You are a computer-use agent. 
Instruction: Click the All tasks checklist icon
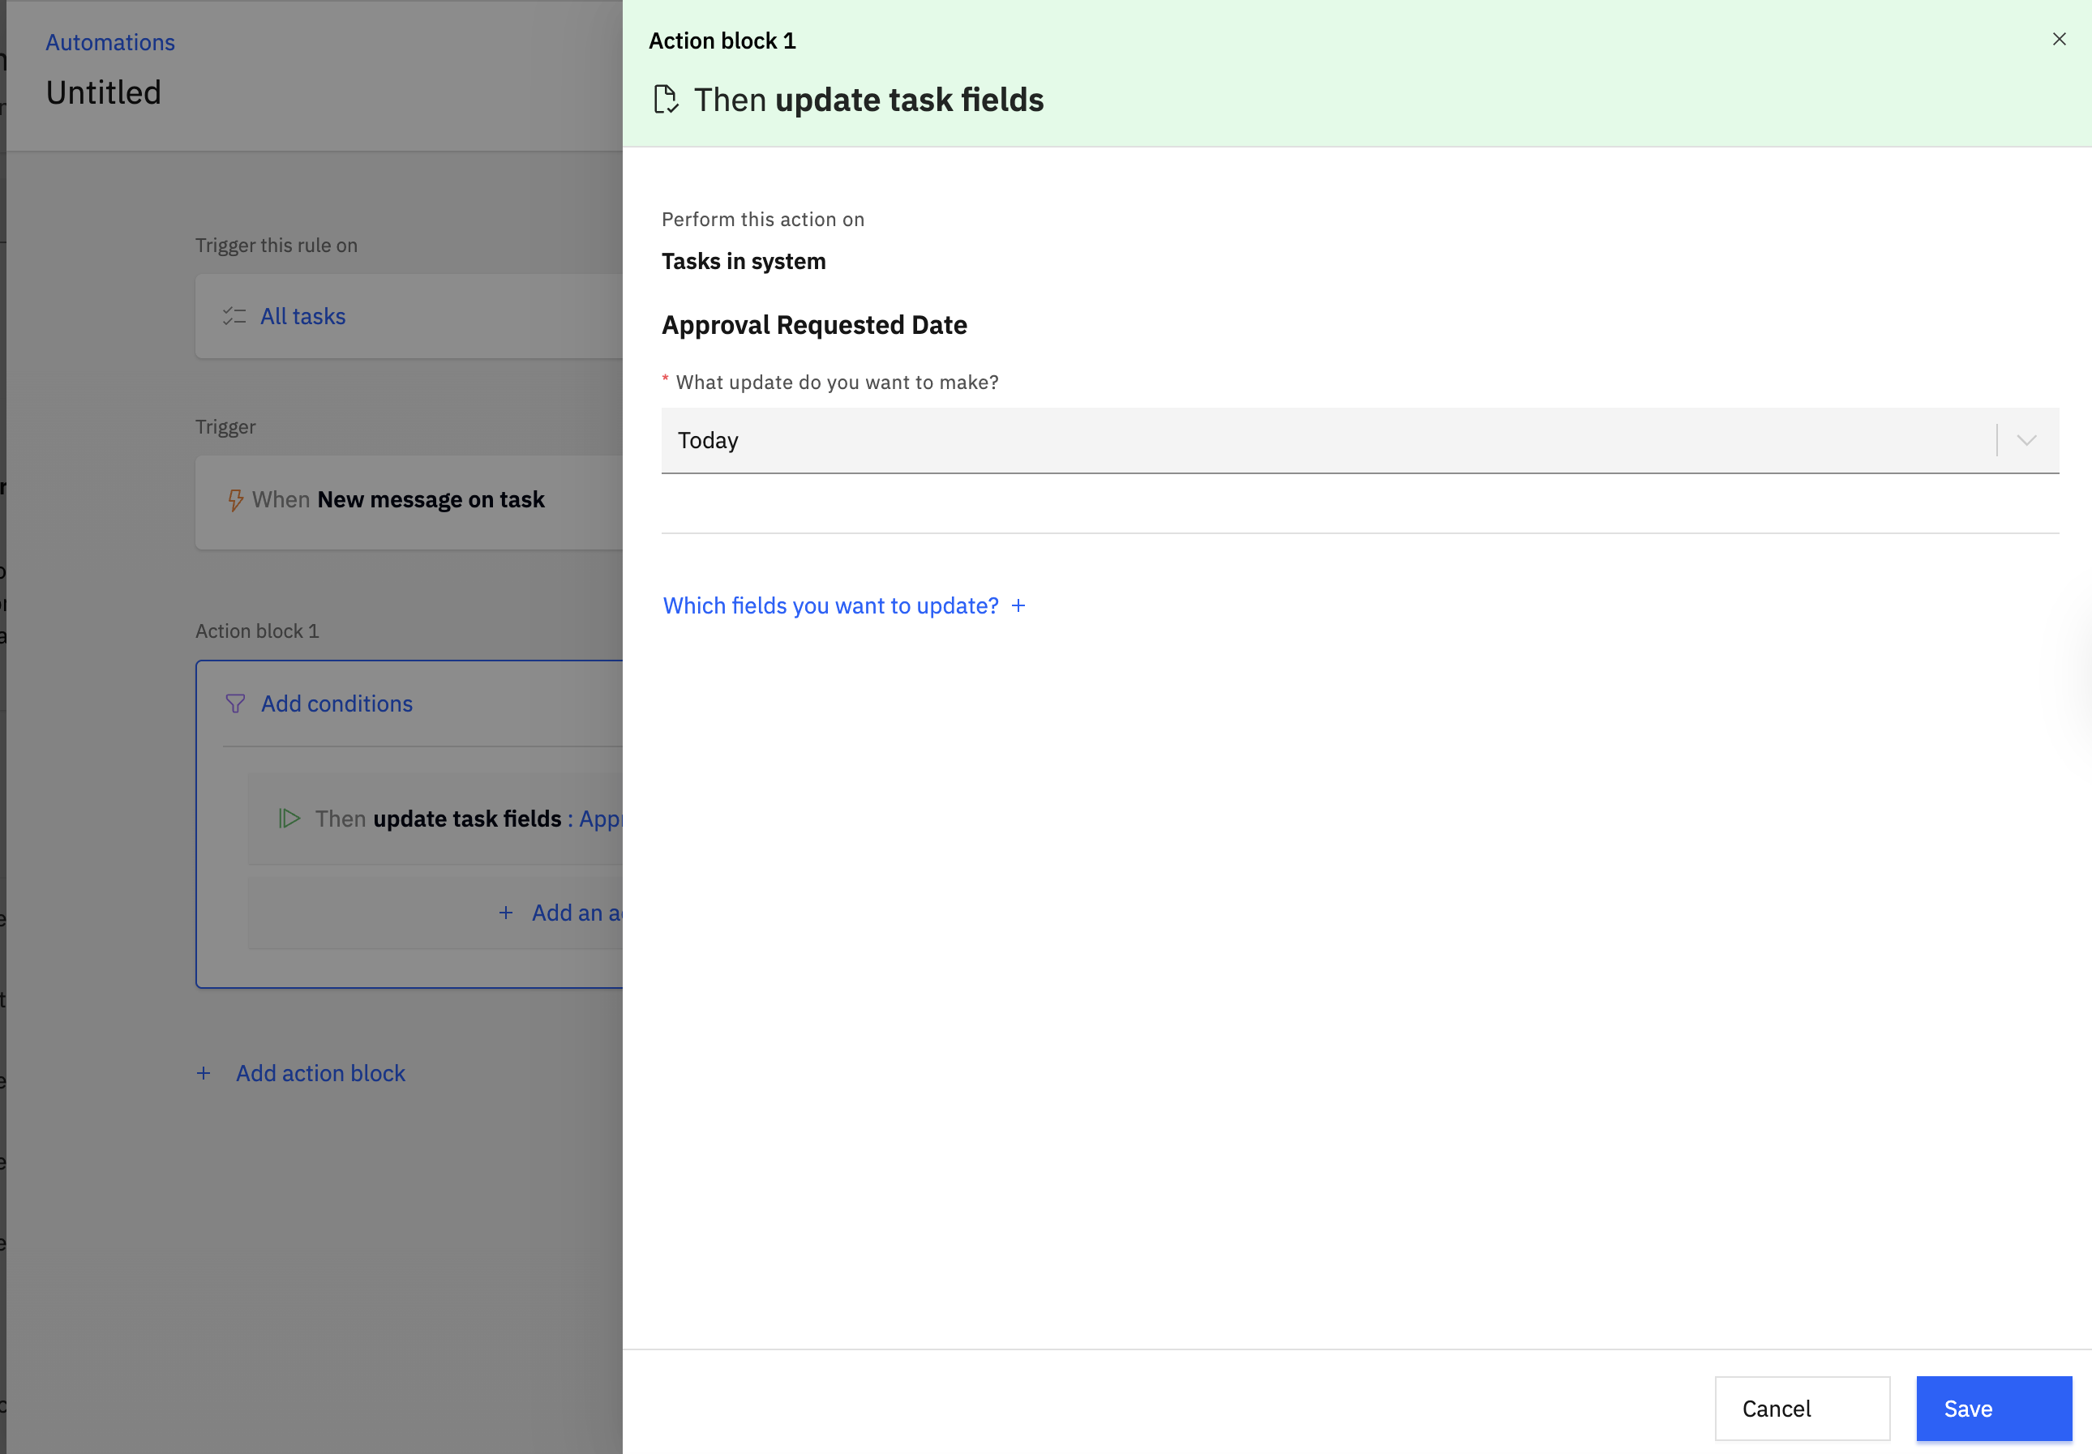234,316
